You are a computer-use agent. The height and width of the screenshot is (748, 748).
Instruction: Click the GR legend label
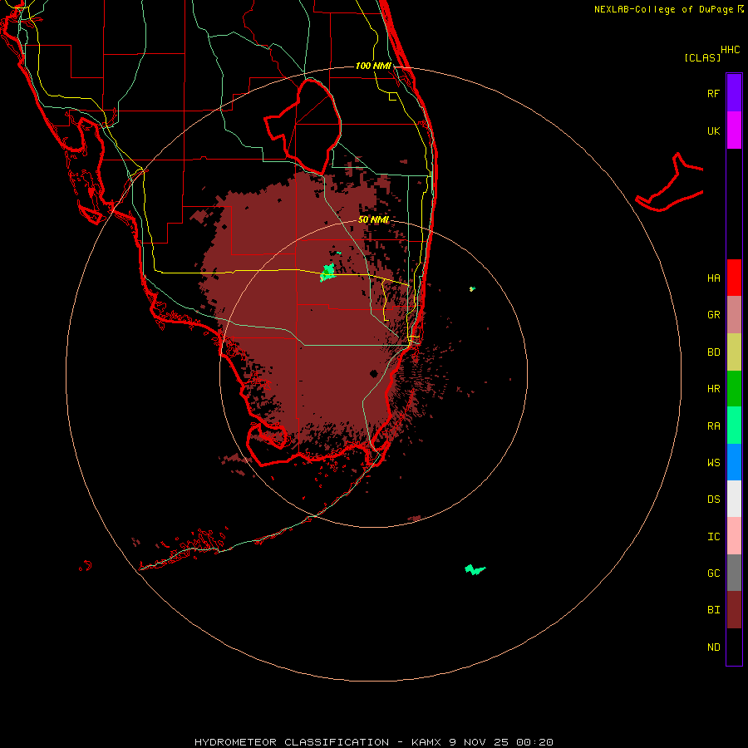tap(713, 315)
